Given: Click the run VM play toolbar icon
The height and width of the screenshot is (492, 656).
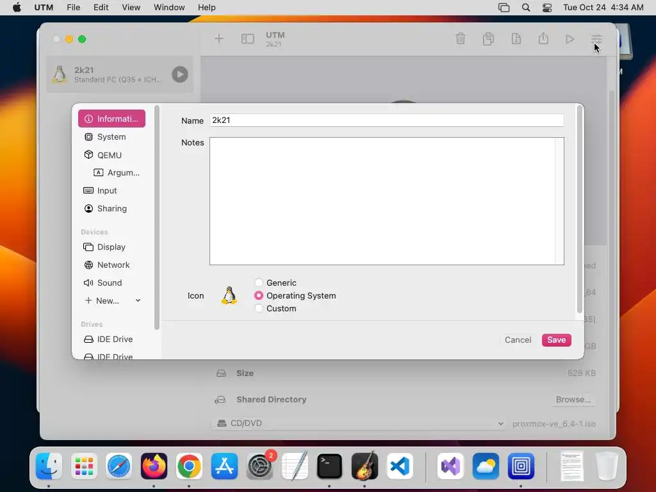Looking at the screenshot, I should (570, 39).
